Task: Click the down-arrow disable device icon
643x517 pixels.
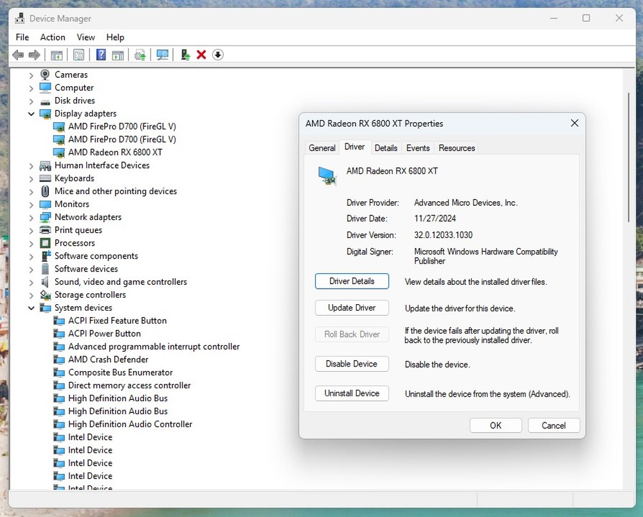Action: pyautogui.click(x=218, y=55)
